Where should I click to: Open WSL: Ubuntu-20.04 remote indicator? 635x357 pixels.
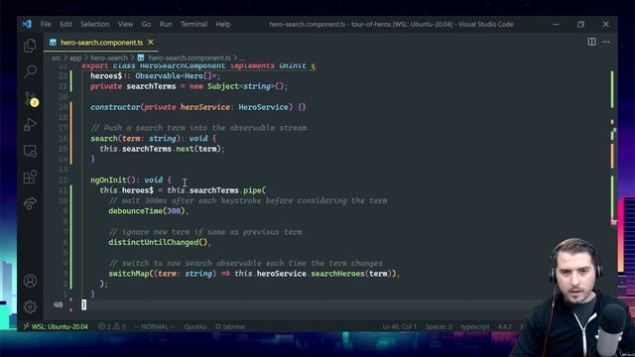56,326
